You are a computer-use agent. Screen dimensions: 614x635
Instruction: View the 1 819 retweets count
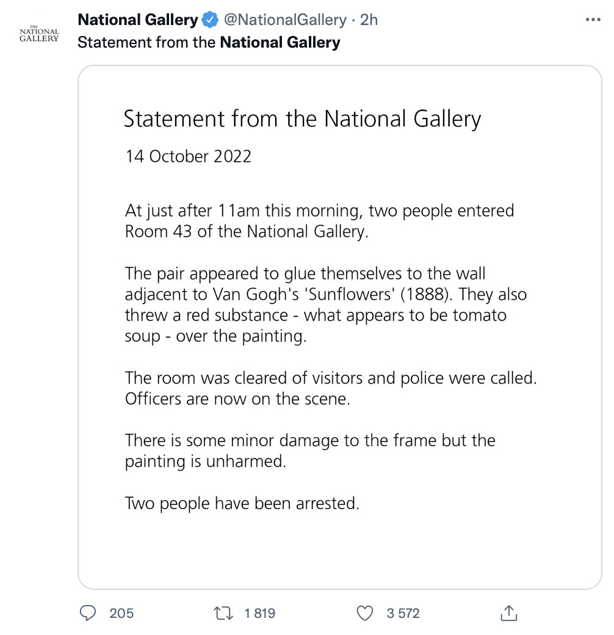(x=260, y=613)
